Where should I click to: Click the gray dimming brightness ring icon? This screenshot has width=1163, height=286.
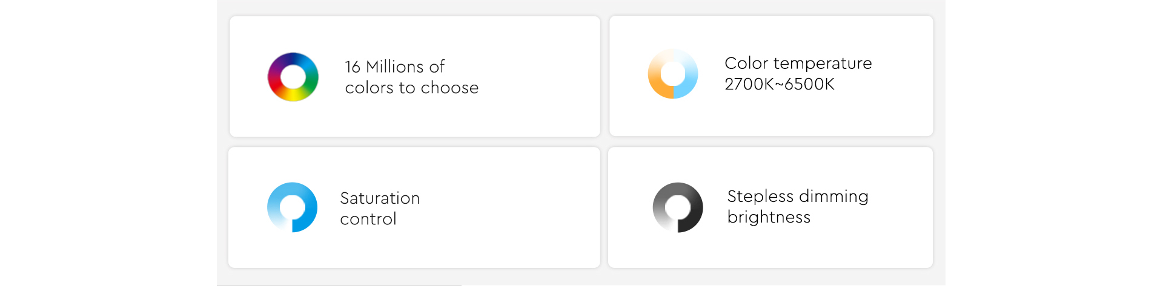coord(678,207)
